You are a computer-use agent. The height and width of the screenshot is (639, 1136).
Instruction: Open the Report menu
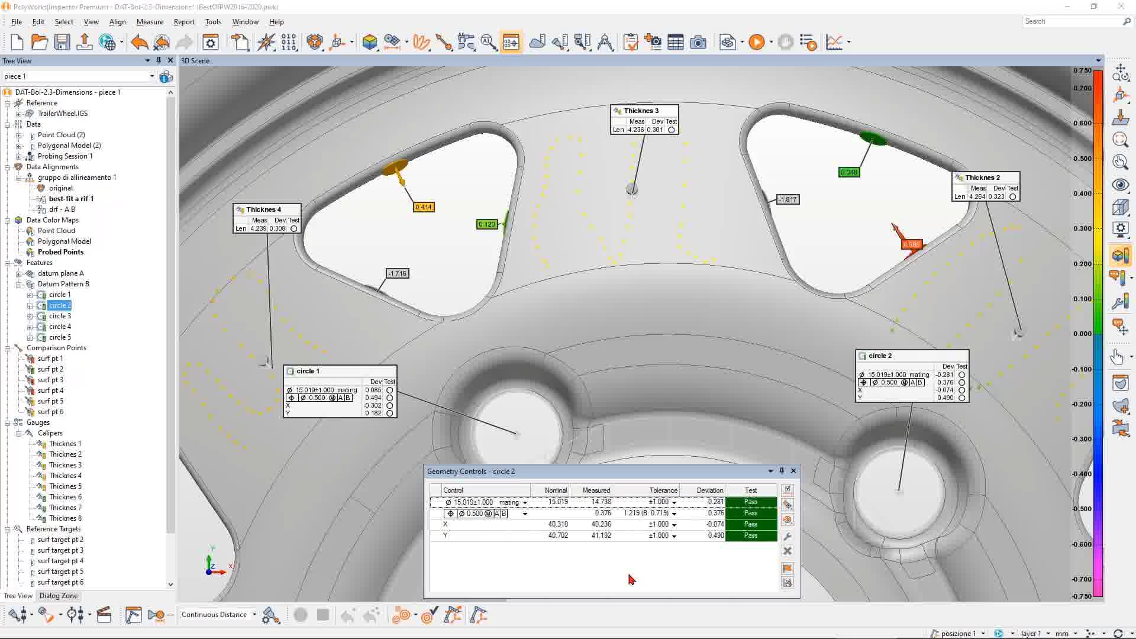click(184, 22)
